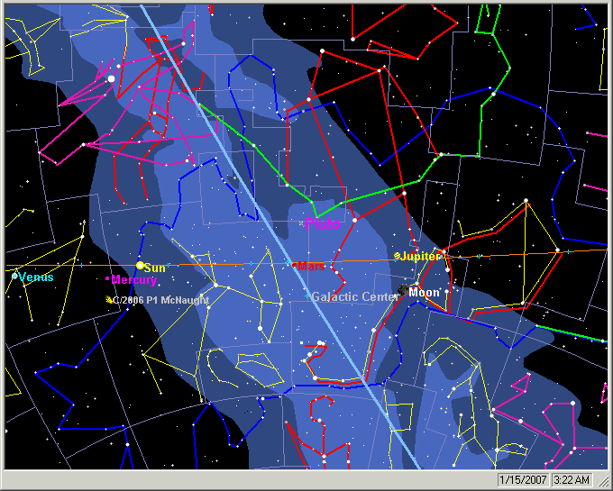The height and width of the screenshot is (491, 613).
Task: Pick the Jupiter planet marker
Action: tap(398, 257)
